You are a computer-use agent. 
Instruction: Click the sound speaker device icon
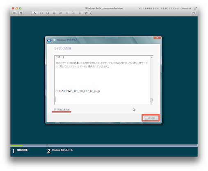tap(60, 13)
